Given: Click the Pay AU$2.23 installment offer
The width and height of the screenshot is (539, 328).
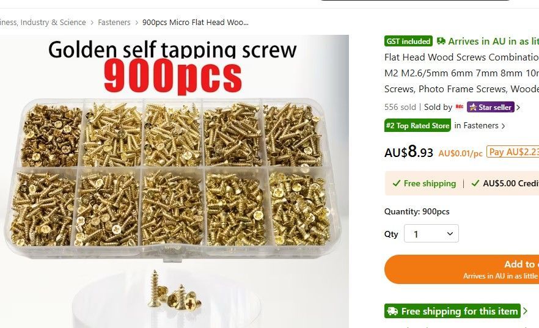Looking at the screenshot, I should click(x=513, y=152).
